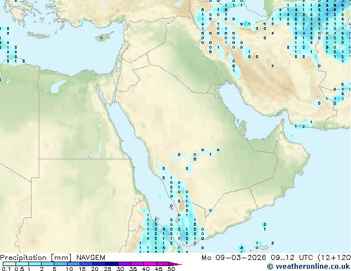Click the '0.1' legend scale value

6,269
